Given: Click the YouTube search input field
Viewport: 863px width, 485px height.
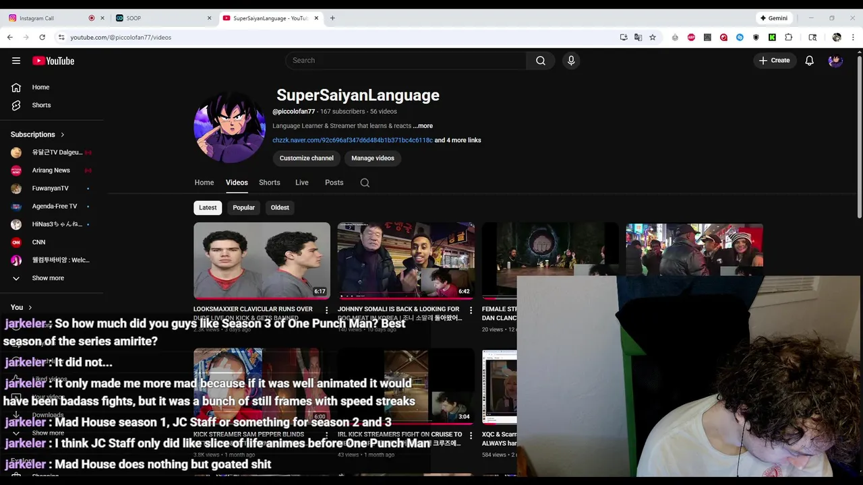Looking at the screenshot, I should click(406, 61).
